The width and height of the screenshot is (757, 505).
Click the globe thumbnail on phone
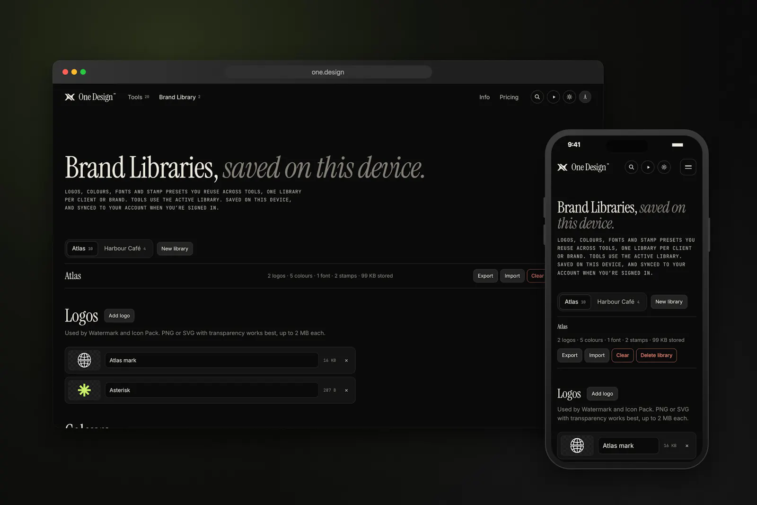(x=577, y=445)
